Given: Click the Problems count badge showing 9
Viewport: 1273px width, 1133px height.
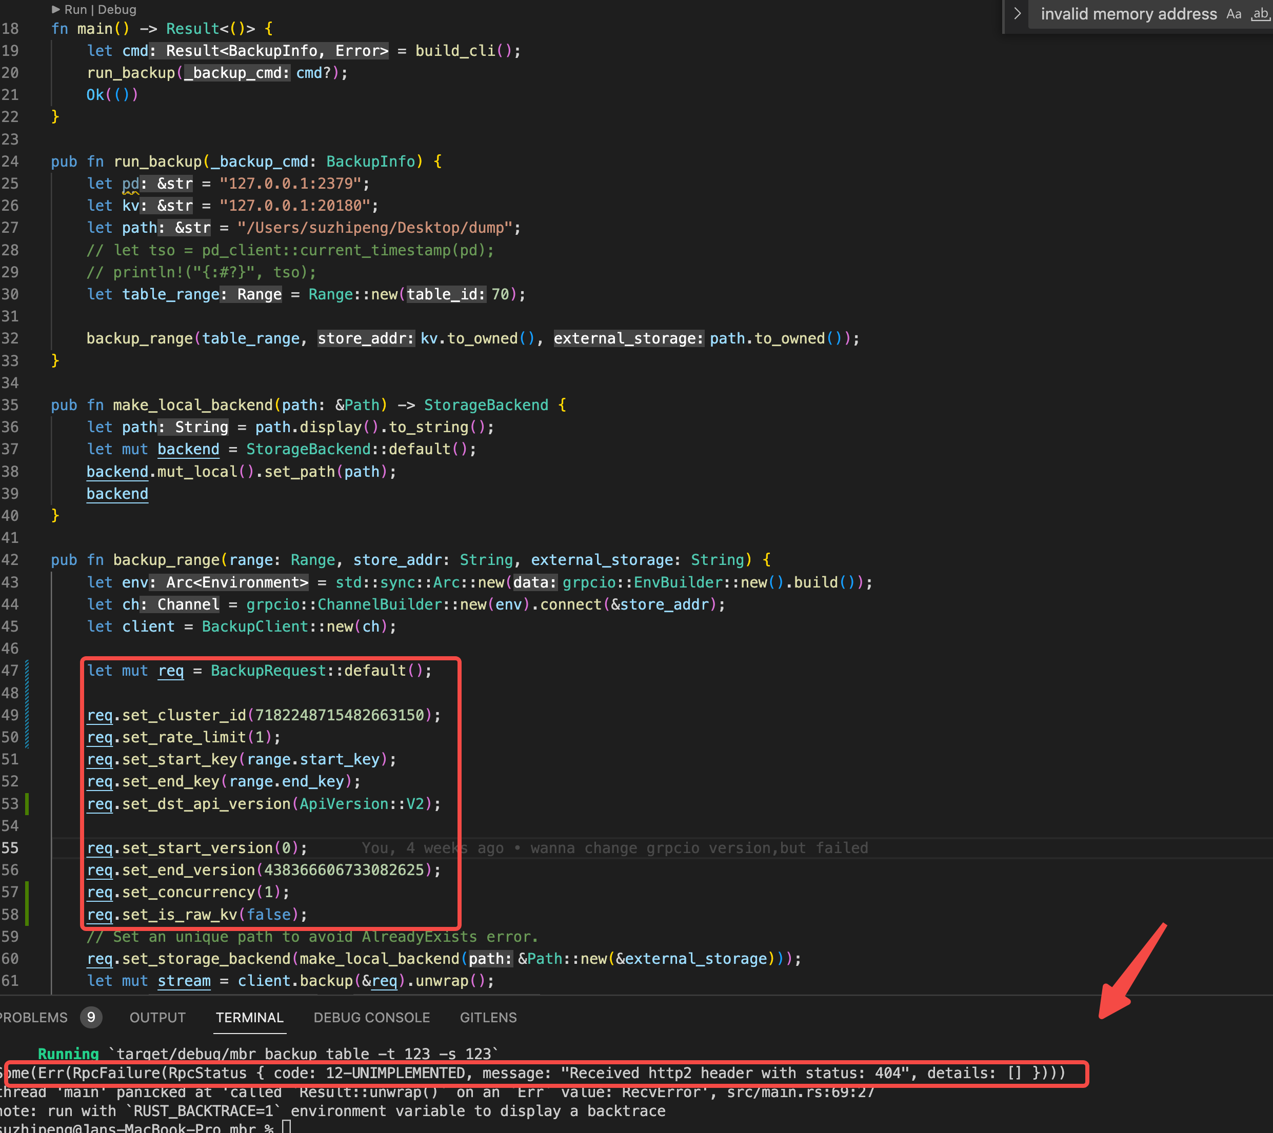Looking at the screenshot, I should (x=90, y=1017).
